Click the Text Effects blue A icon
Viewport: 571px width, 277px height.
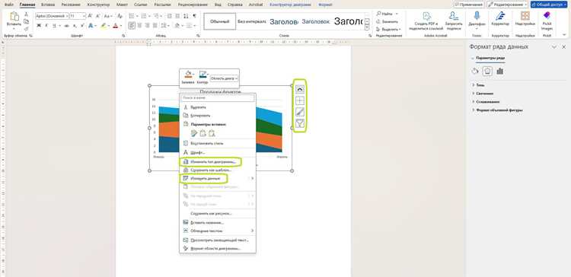[91, 25]
